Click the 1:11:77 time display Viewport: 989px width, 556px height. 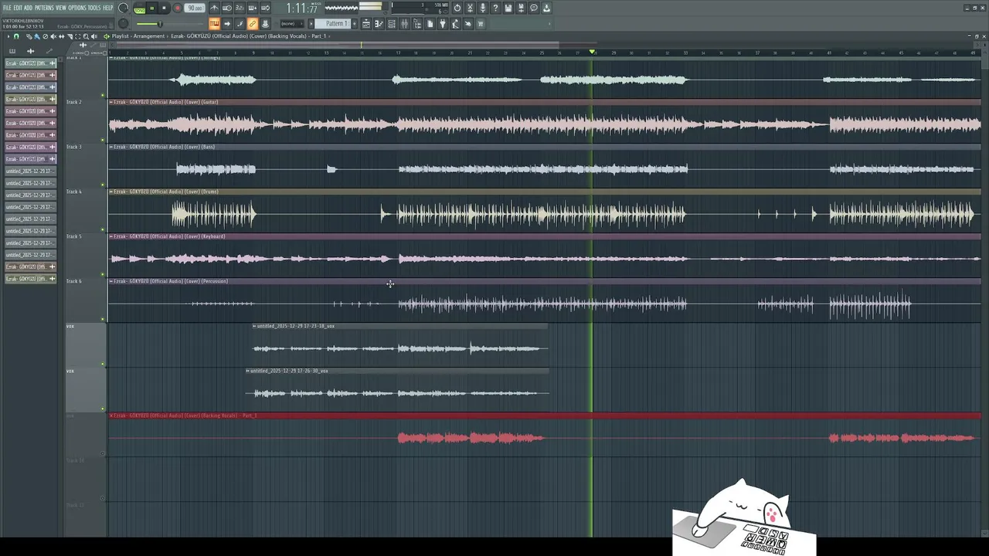pos(301,8)
